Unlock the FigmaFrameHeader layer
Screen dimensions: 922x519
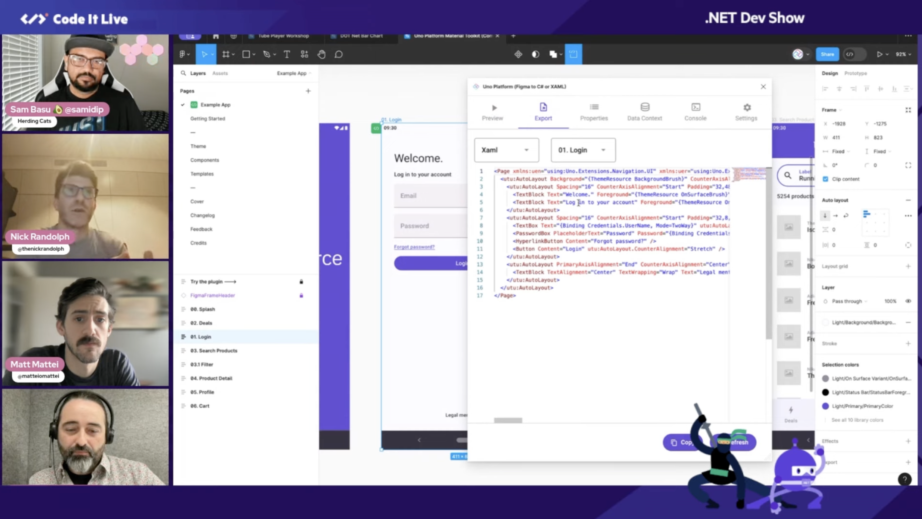tap(301, 295)
